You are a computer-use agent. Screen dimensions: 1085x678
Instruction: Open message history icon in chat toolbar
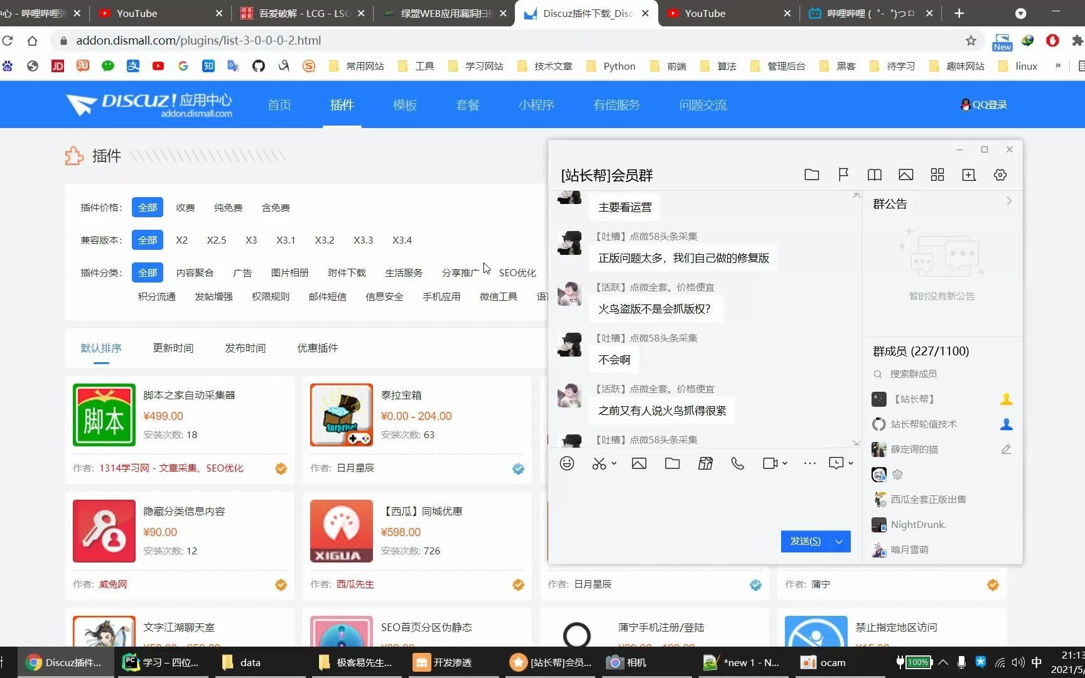[836, 463]
